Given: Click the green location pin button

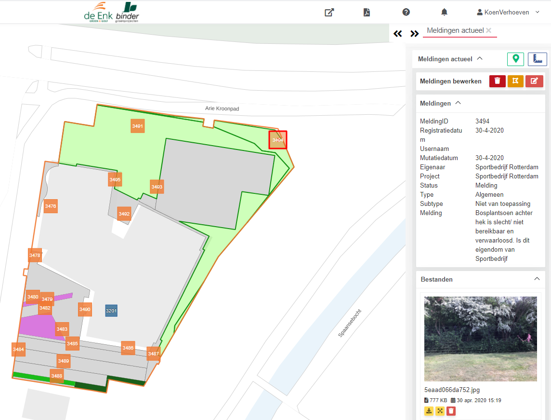Looking at the screenshot, I should tap(515, 59).
